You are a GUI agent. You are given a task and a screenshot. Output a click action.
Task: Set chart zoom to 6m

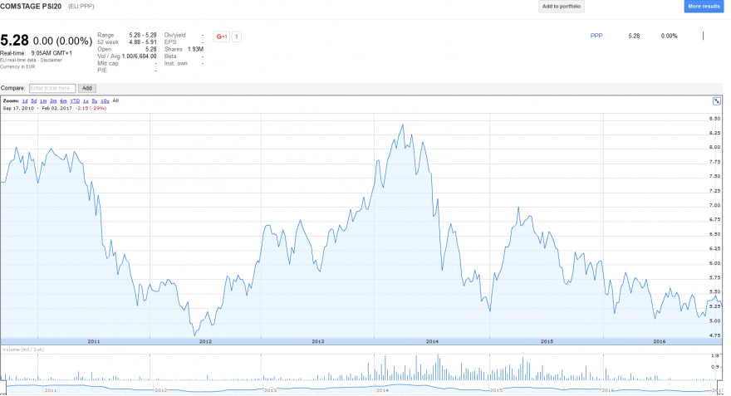tap(63, 101)
